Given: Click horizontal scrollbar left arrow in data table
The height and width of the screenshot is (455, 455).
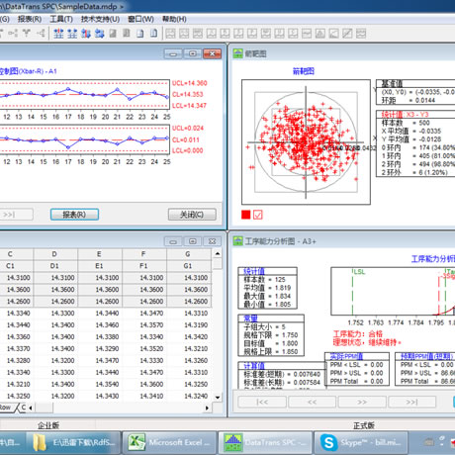Looking at the screenshot, I should 31,408.
